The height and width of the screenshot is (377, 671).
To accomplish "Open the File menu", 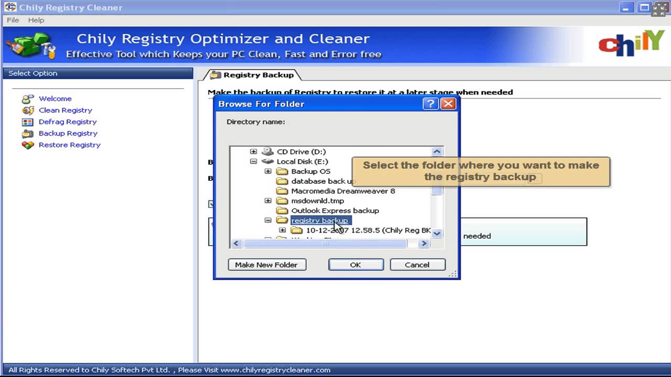I will coord(13,20).
